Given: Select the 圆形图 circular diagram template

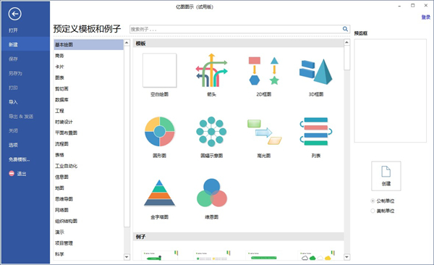Looking at the screenshot, I should [159, 132].
